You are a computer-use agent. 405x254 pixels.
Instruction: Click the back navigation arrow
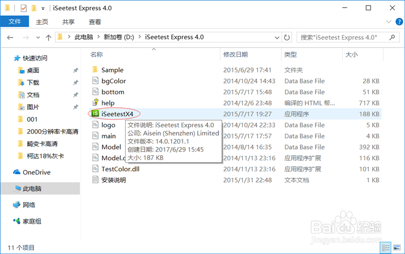pyautogui.click(x=10, y=38)
